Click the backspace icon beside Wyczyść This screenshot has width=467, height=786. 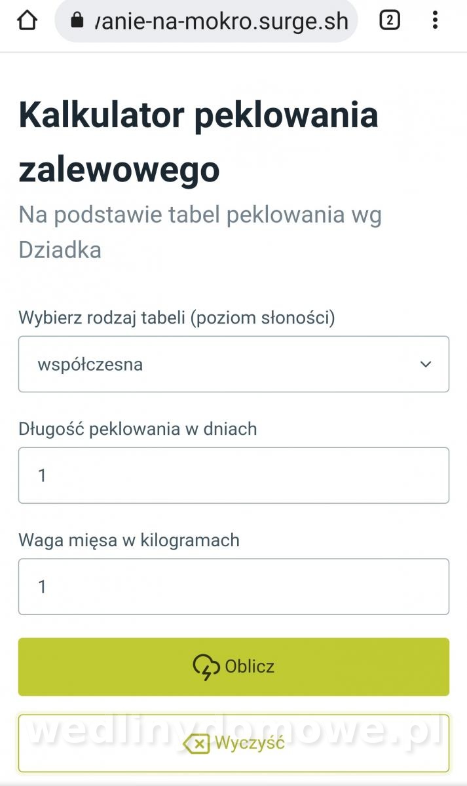(x=196, y=743)
